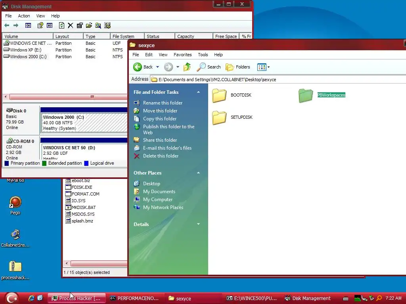Click Publish this folder to the Web

(169, 129)
